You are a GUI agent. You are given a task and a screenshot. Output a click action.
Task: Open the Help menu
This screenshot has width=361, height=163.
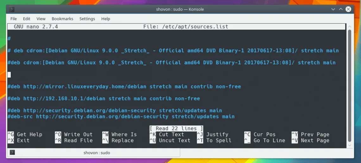point(106,19)
